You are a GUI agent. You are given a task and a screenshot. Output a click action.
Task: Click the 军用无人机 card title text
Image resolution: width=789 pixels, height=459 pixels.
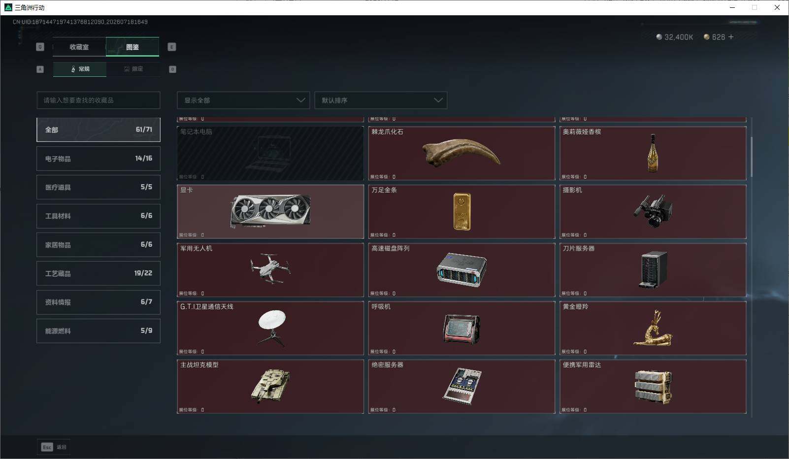point(196,248)
